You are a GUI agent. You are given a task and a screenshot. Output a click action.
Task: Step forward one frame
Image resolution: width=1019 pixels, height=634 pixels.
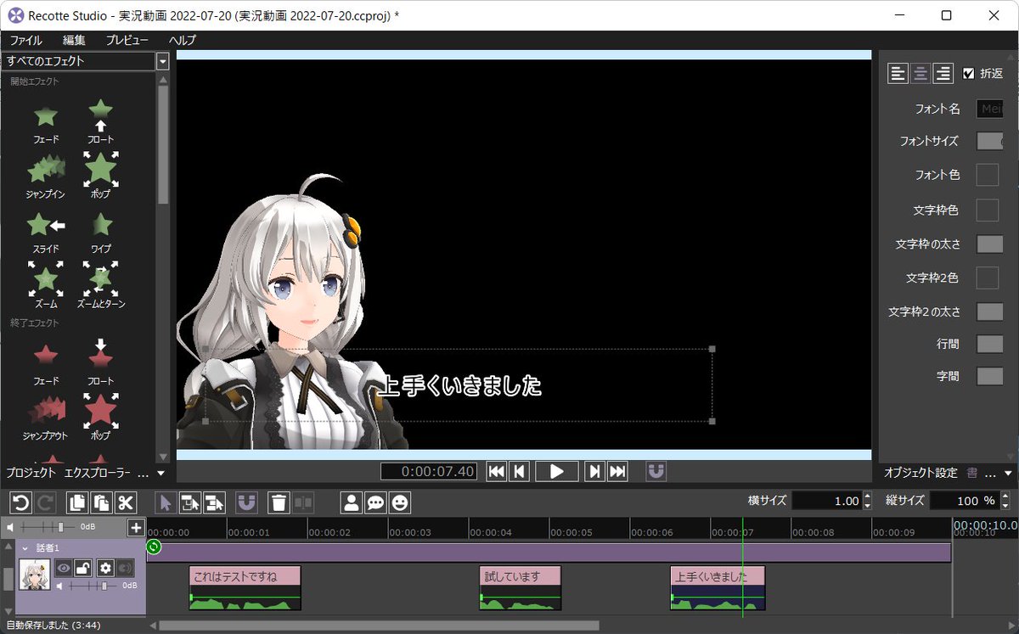pyautogui.click(x=594, y=471)
